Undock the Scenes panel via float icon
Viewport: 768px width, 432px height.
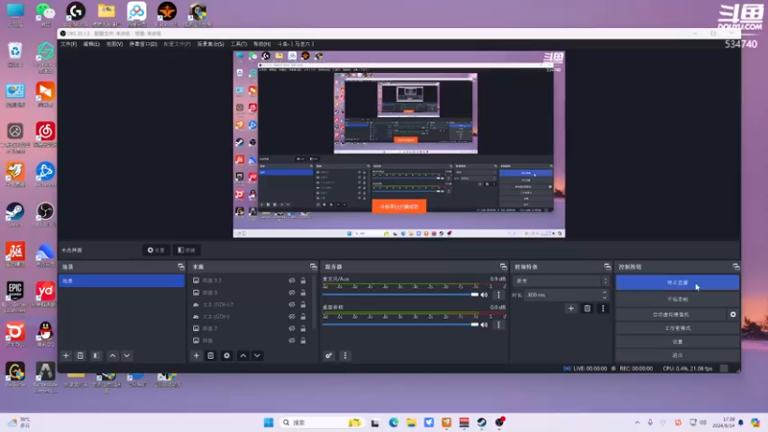(x=180, y=267)
